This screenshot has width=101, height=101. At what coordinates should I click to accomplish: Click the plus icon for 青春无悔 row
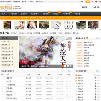pos(70,78)
